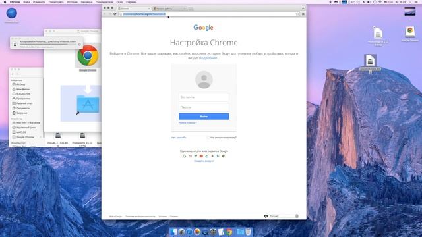Open the Файл menu
422x237 pixels.
point(26,2)
